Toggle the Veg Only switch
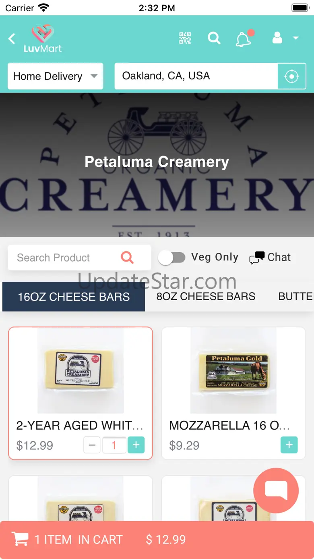Screen dimensions: 314x559 click(x=172, y=258)
